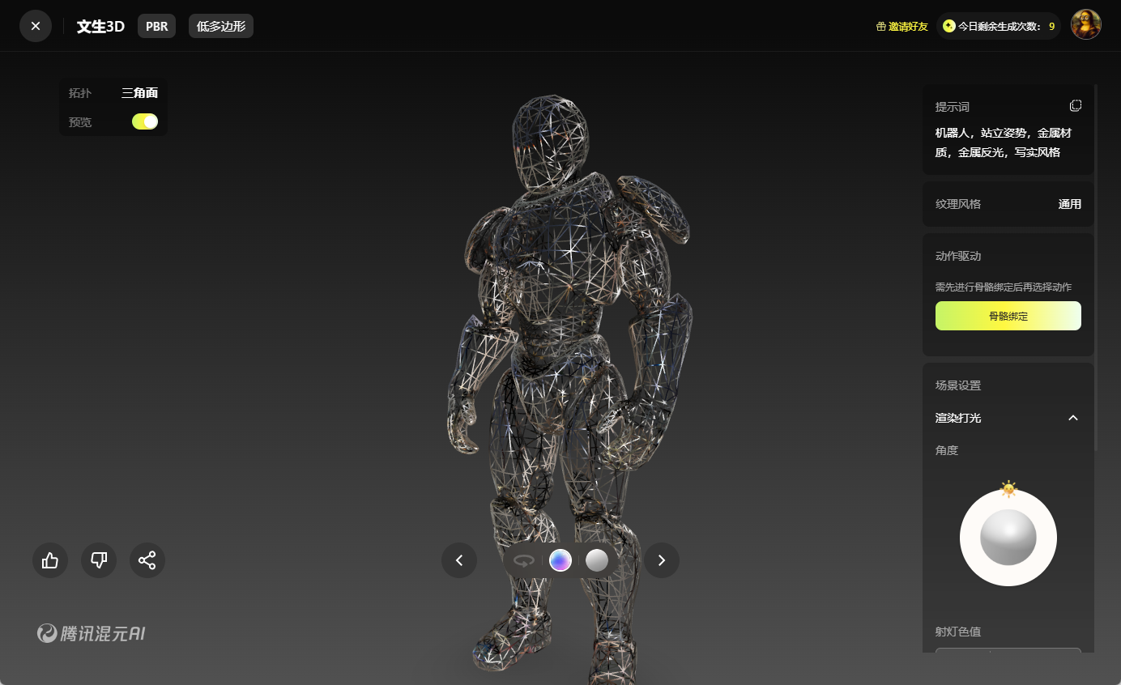This screenshot has width=1121, height=685.
Task: Open the share options icon
Action: click(147, 560)
